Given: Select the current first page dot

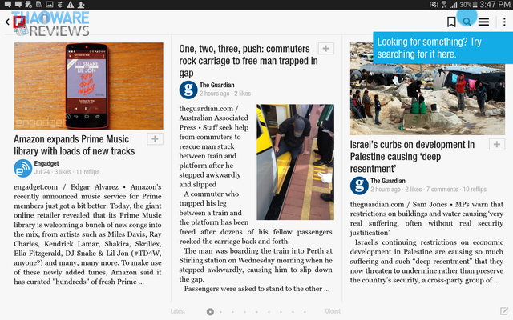Looking at the screenshot, I should point(210,312).
